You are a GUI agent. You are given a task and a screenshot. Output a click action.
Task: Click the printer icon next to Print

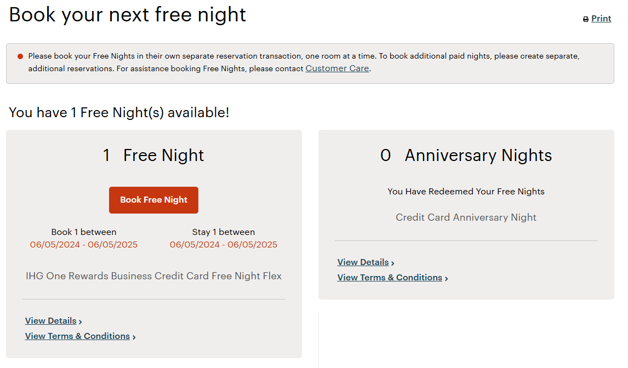pyautogui.click(x=586, y=18)
